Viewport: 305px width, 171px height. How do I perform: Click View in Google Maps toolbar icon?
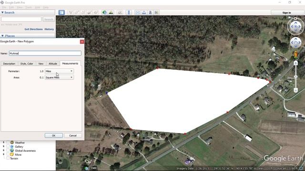157,13
